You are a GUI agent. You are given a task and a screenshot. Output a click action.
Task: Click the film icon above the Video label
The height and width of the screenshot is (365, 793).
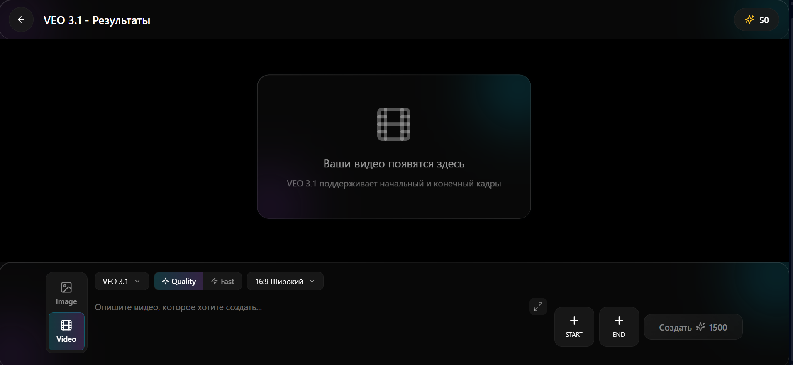click(x=66, y=325)
